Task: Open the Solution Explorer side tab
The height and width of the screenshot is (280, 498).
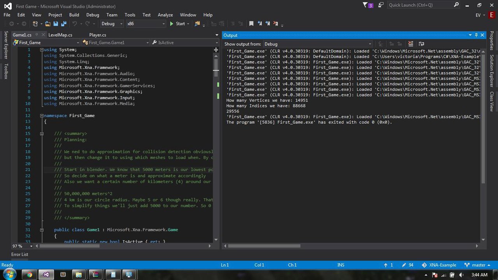Action: tap(492, 71)
